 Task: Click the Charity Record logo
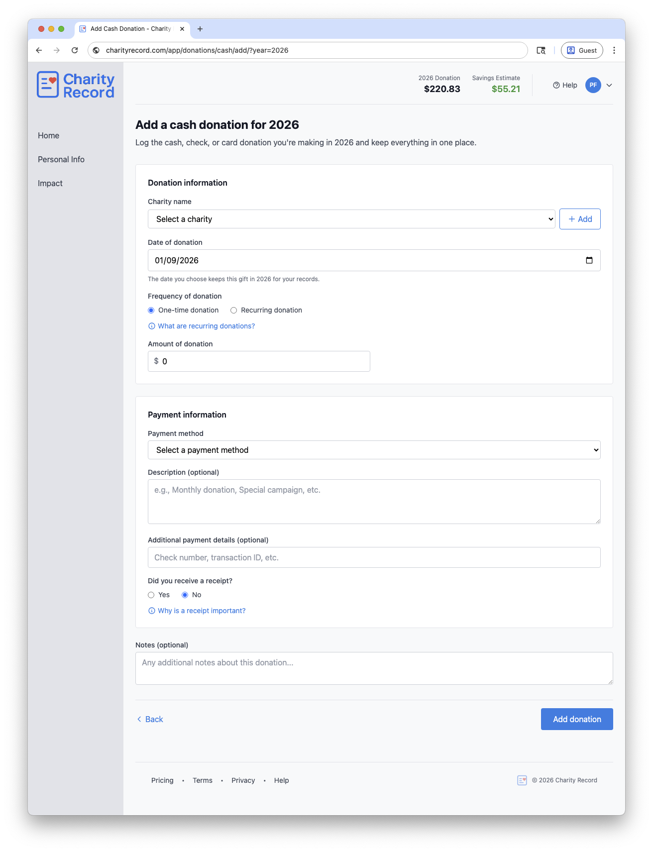click(76, 85)
